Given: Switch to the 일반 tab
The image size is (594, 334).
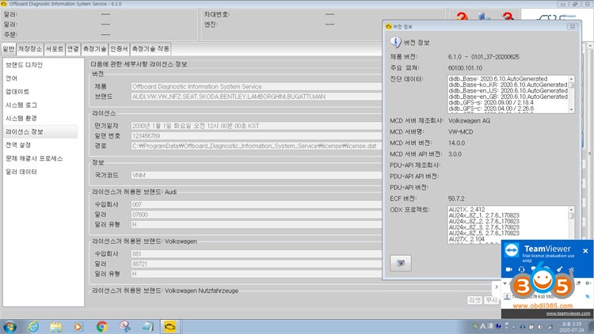Looking at the screenshot, I should [x=8, y=49].
